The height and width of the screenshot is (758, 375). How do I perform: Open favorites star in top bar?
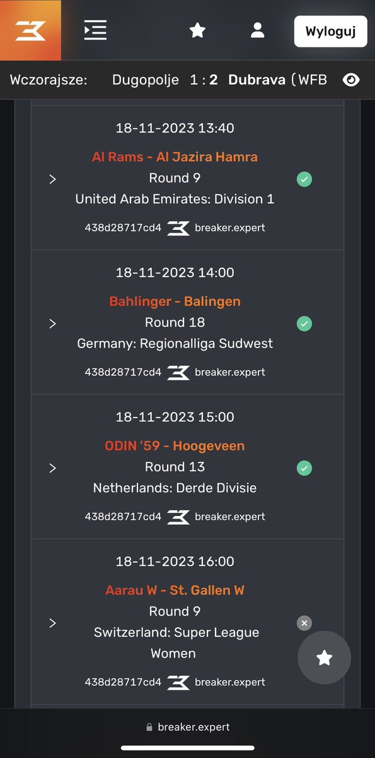point(198,30)
